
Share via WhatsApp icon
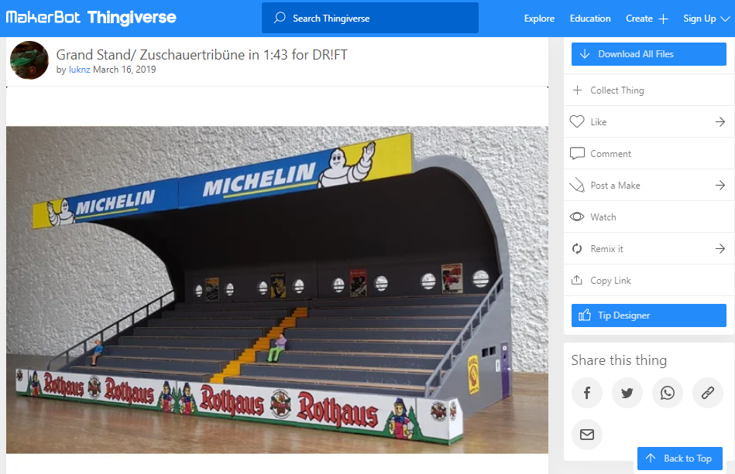pyautogui.click(x=668, y=393)
